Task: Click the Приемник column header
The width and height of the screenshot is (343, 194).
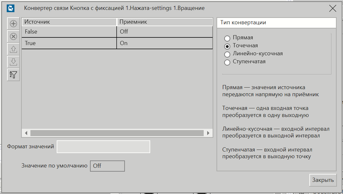Action: coord(164,22)
